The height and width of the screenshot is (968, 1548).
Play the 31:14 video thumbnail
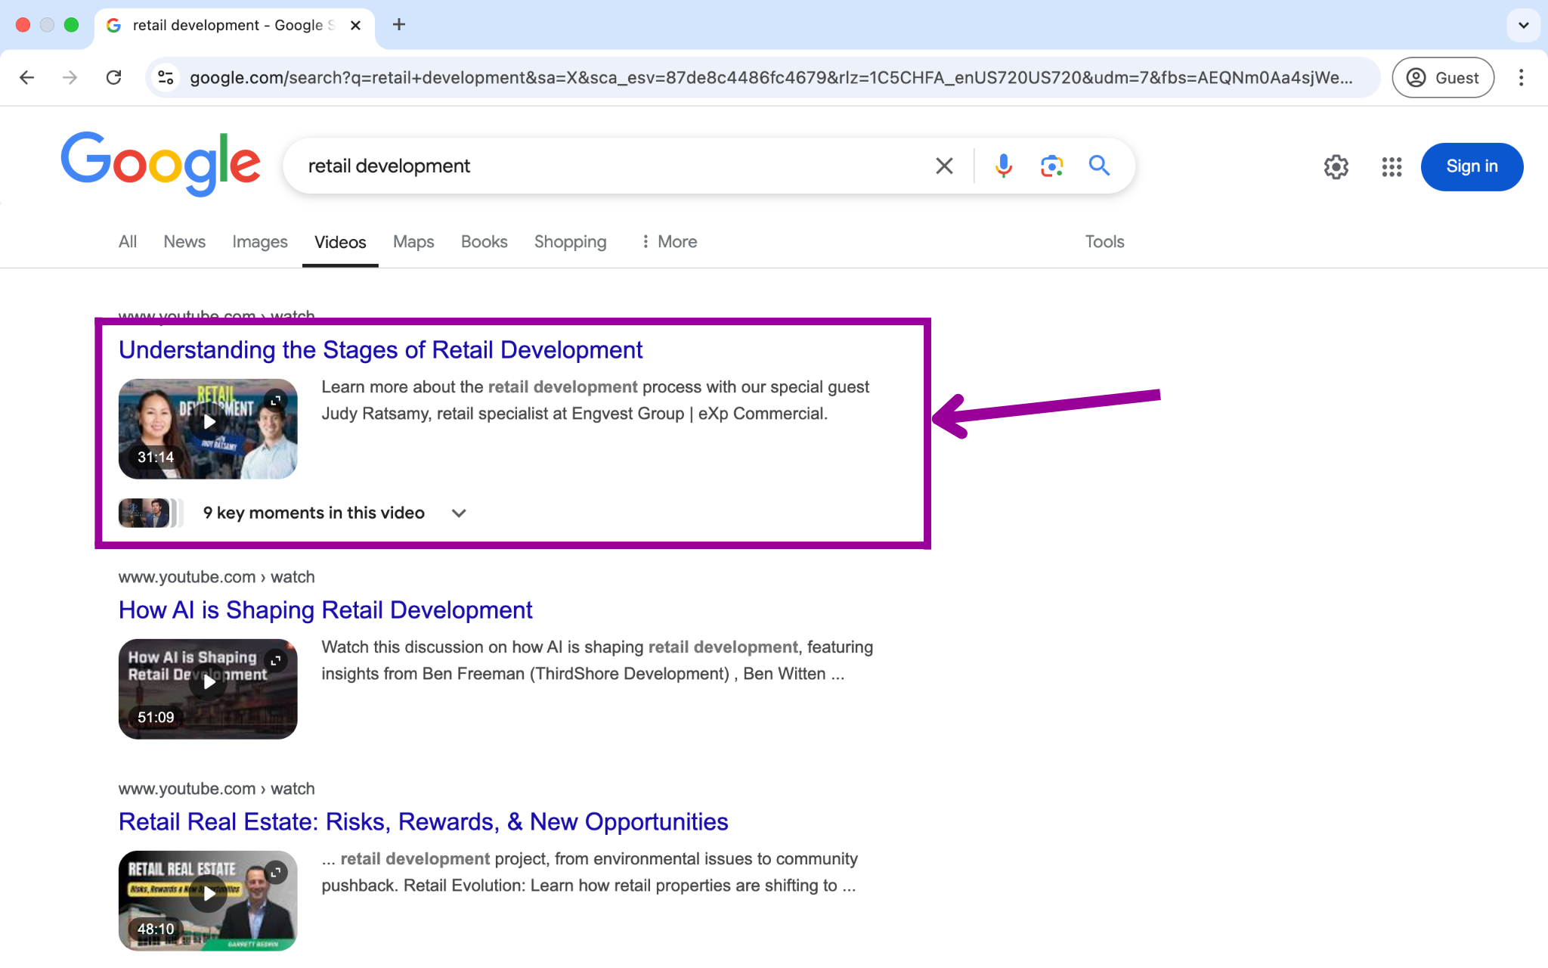[x=208, y=429]
